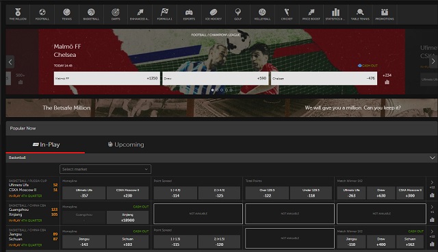The height and width of the screenshot is (252, 438).
Task: Open the Darts category
Action: [116, 14]
